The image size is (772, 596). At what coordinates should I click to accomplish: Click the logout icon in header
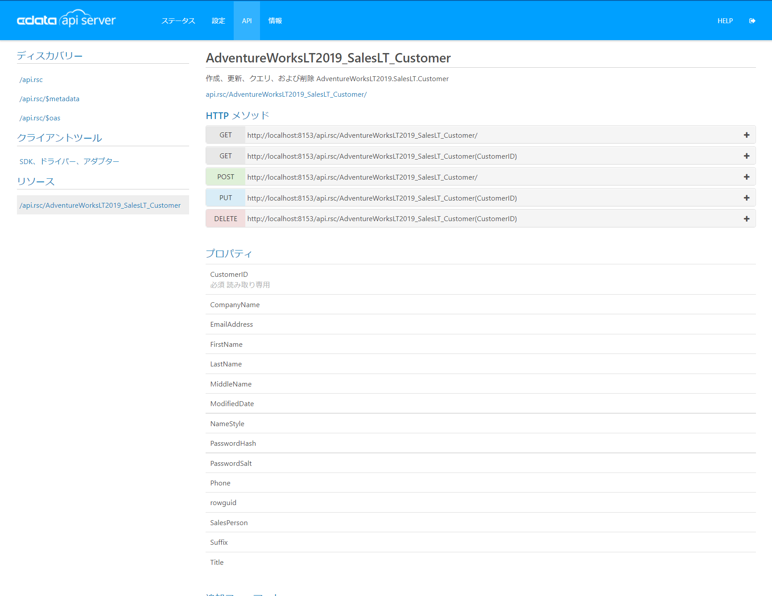[752, 21]
